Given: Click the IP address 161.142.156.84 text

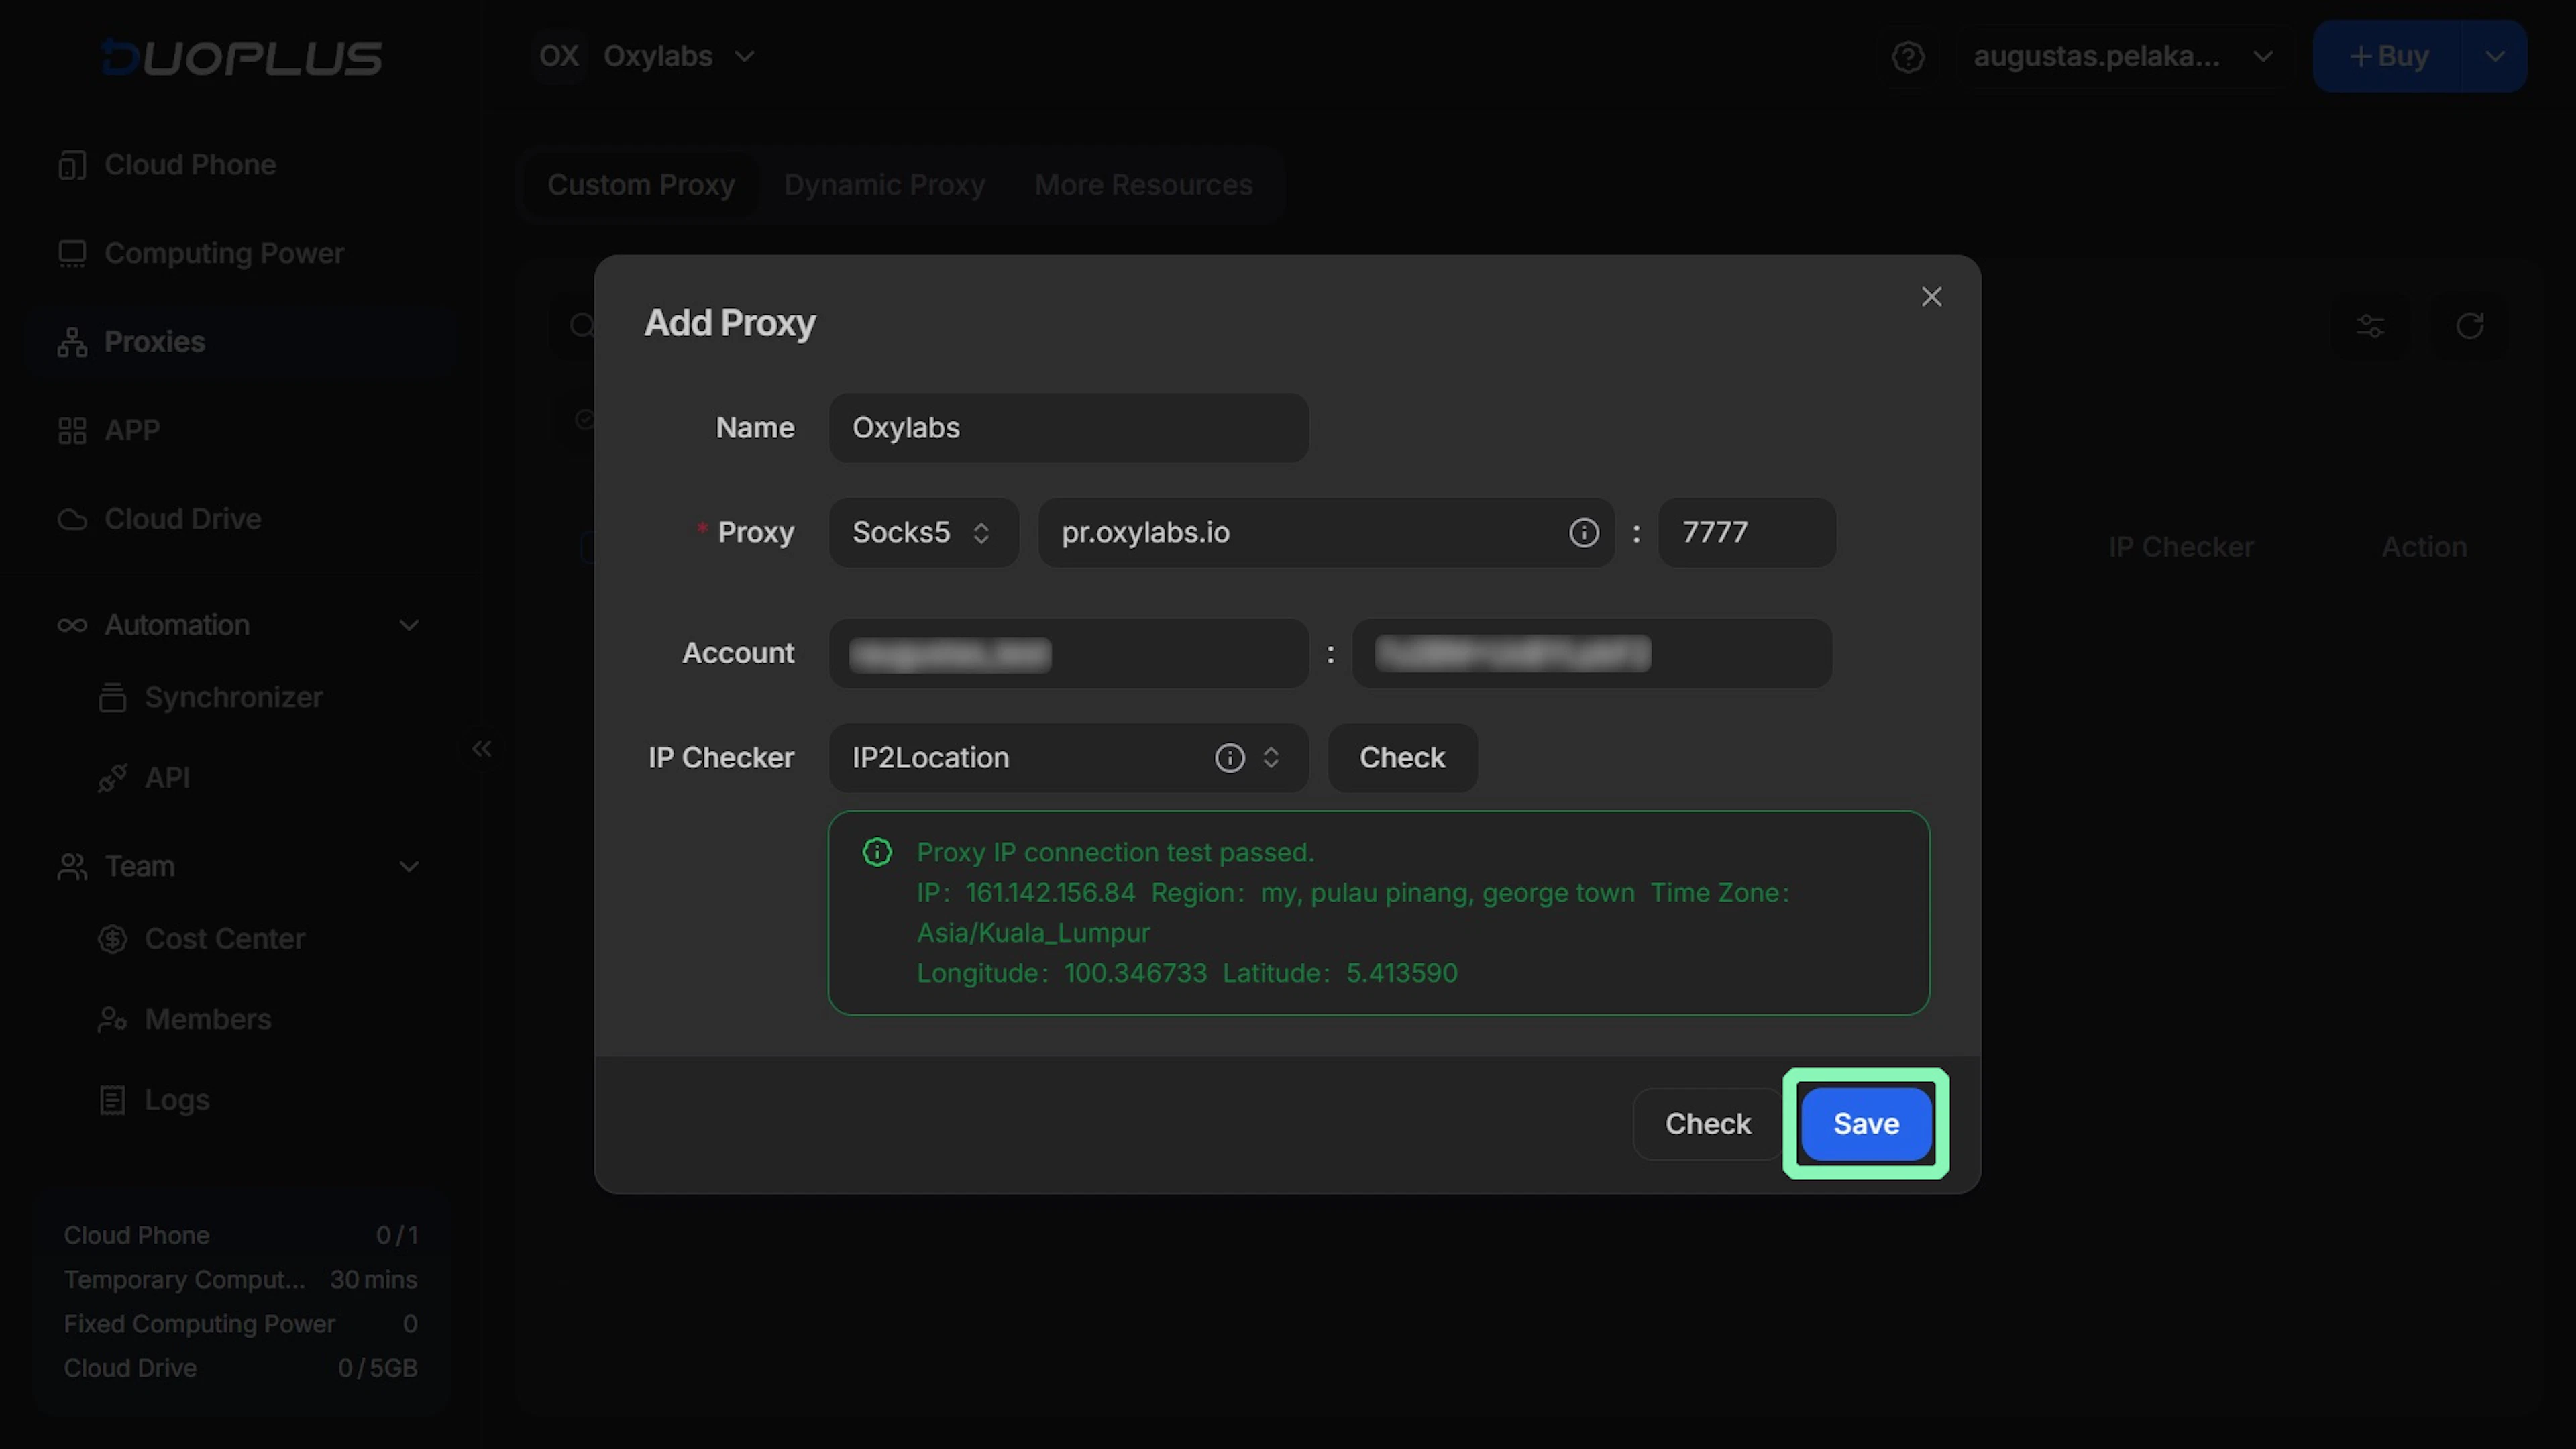Looking at the screenshot, I should 1049,893.
